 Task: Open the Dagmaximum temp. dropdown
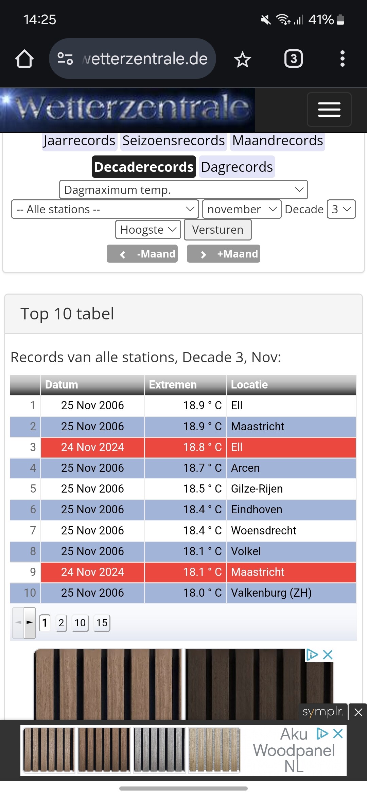tap(183, 190)
